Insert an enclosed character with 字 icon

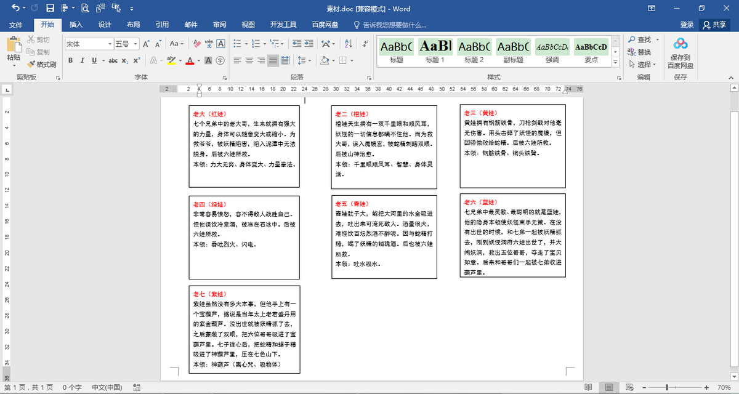pyautogui.click(x=220, y=60)
